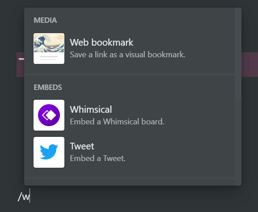The image size is (258, 212).
Task: Click the 'Embed a Tweet.' description
Action: click(97, 158)
